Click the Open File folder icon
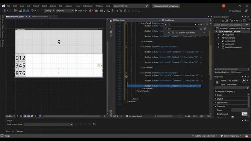The image size is (251, 141). coord(20,11)
